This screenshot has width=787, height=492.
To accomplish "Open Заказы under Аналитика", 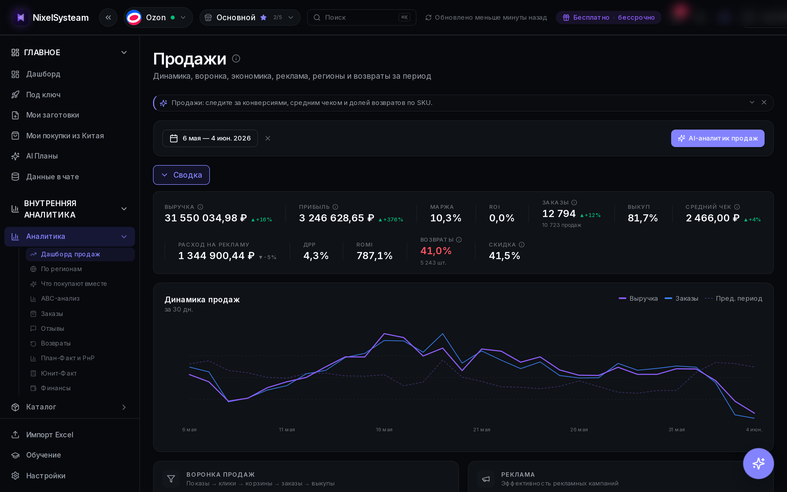I will [80, 314].
